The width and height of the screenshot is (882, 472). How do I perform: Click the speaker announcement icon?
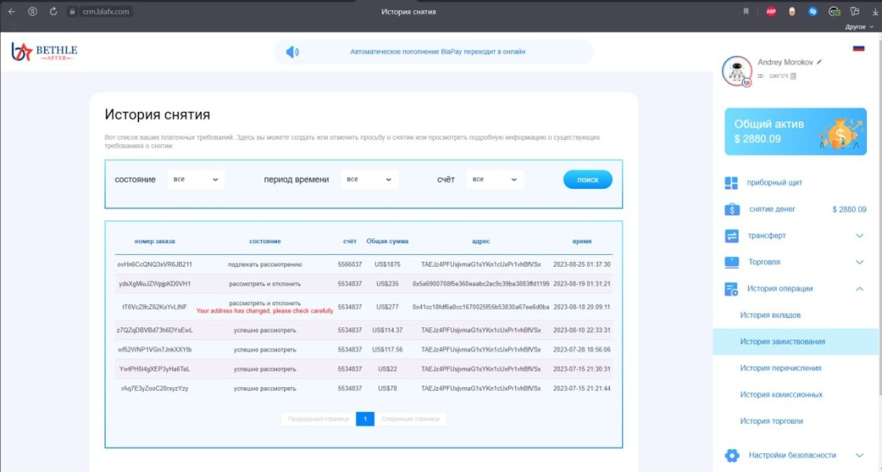point(292,52)
